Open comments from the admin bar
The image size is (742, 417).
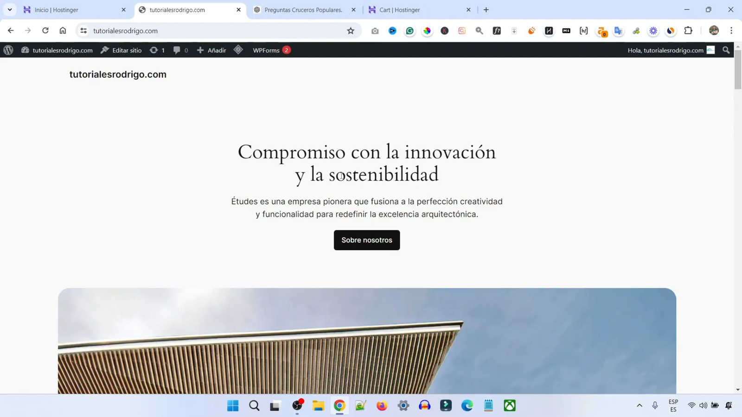tap(180, 50)
